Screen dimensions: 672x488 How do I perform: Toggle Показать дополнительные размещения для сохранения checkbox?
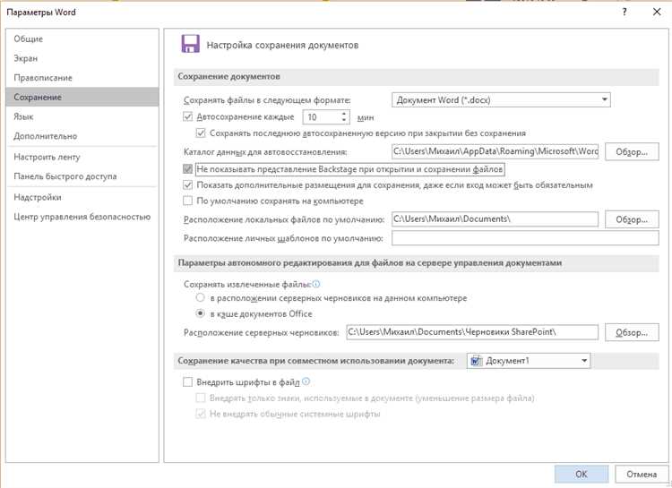188,185
